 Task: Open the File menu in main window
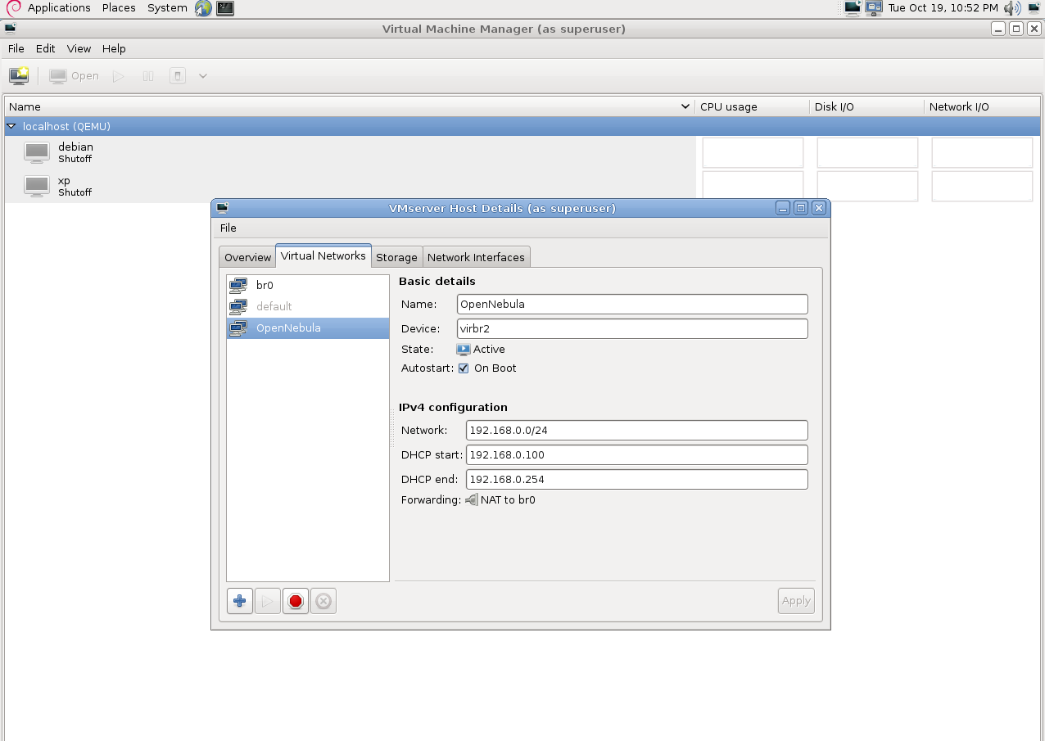pos(16,48)
